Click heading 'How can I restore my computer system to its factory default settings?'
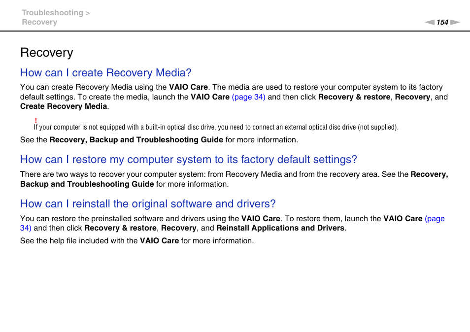Screen dimensions: 470x332 [189, 160]
